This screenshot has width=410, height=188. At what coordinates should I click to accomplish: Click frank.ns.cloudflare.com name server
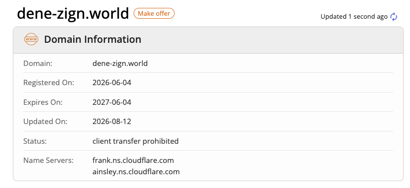[x=133, y=160]
